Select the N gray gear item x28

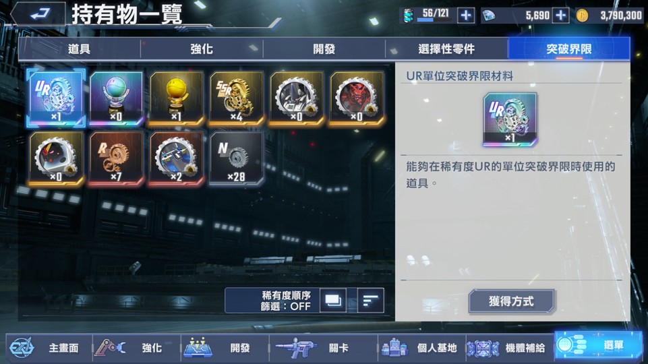[237, 158]
